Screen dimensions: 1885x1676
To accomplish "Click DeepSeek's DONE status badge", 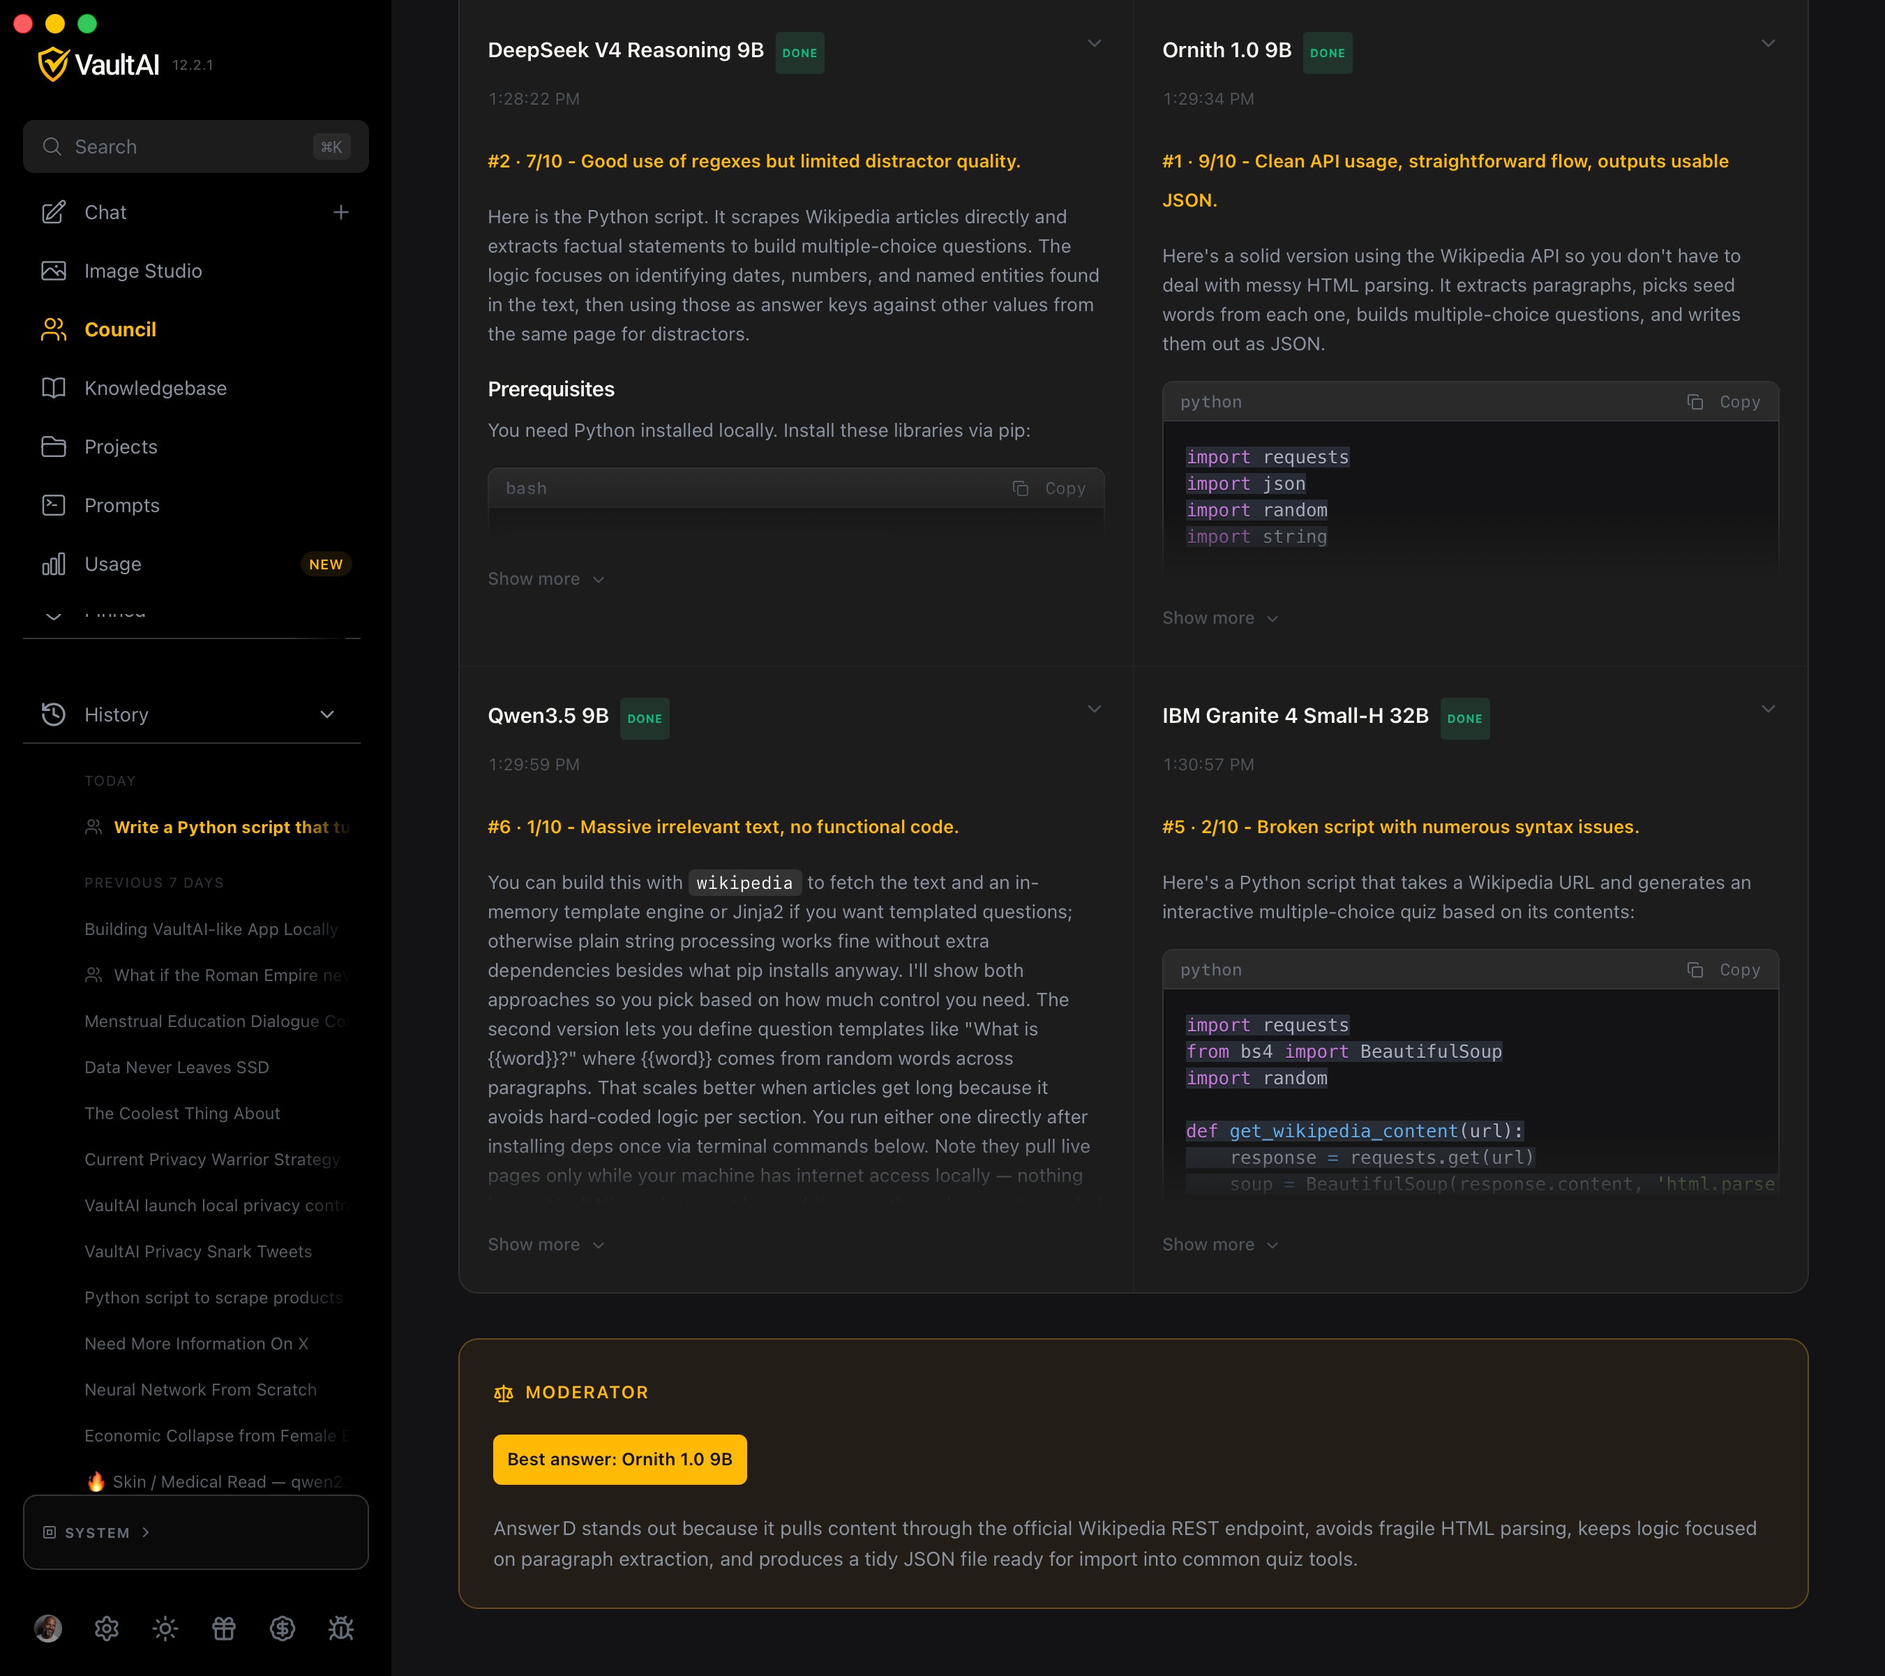I will tap(799, 52).
